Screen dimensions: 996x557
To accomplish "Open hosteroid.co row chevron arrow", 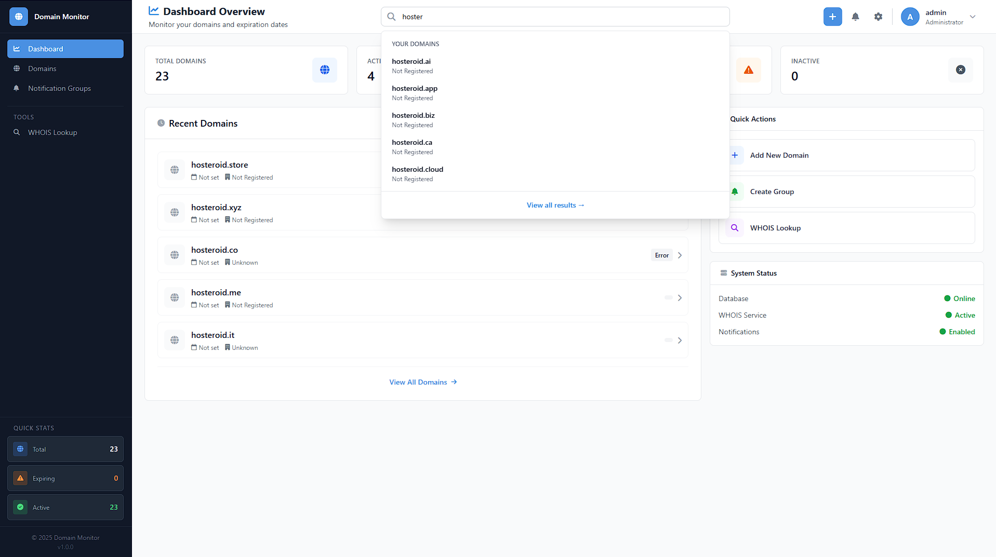I will pos(680,255).
